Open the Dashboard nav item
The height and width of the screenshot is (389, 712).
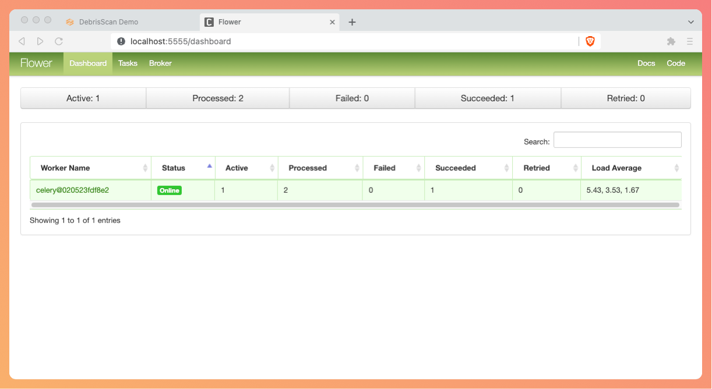88,63
